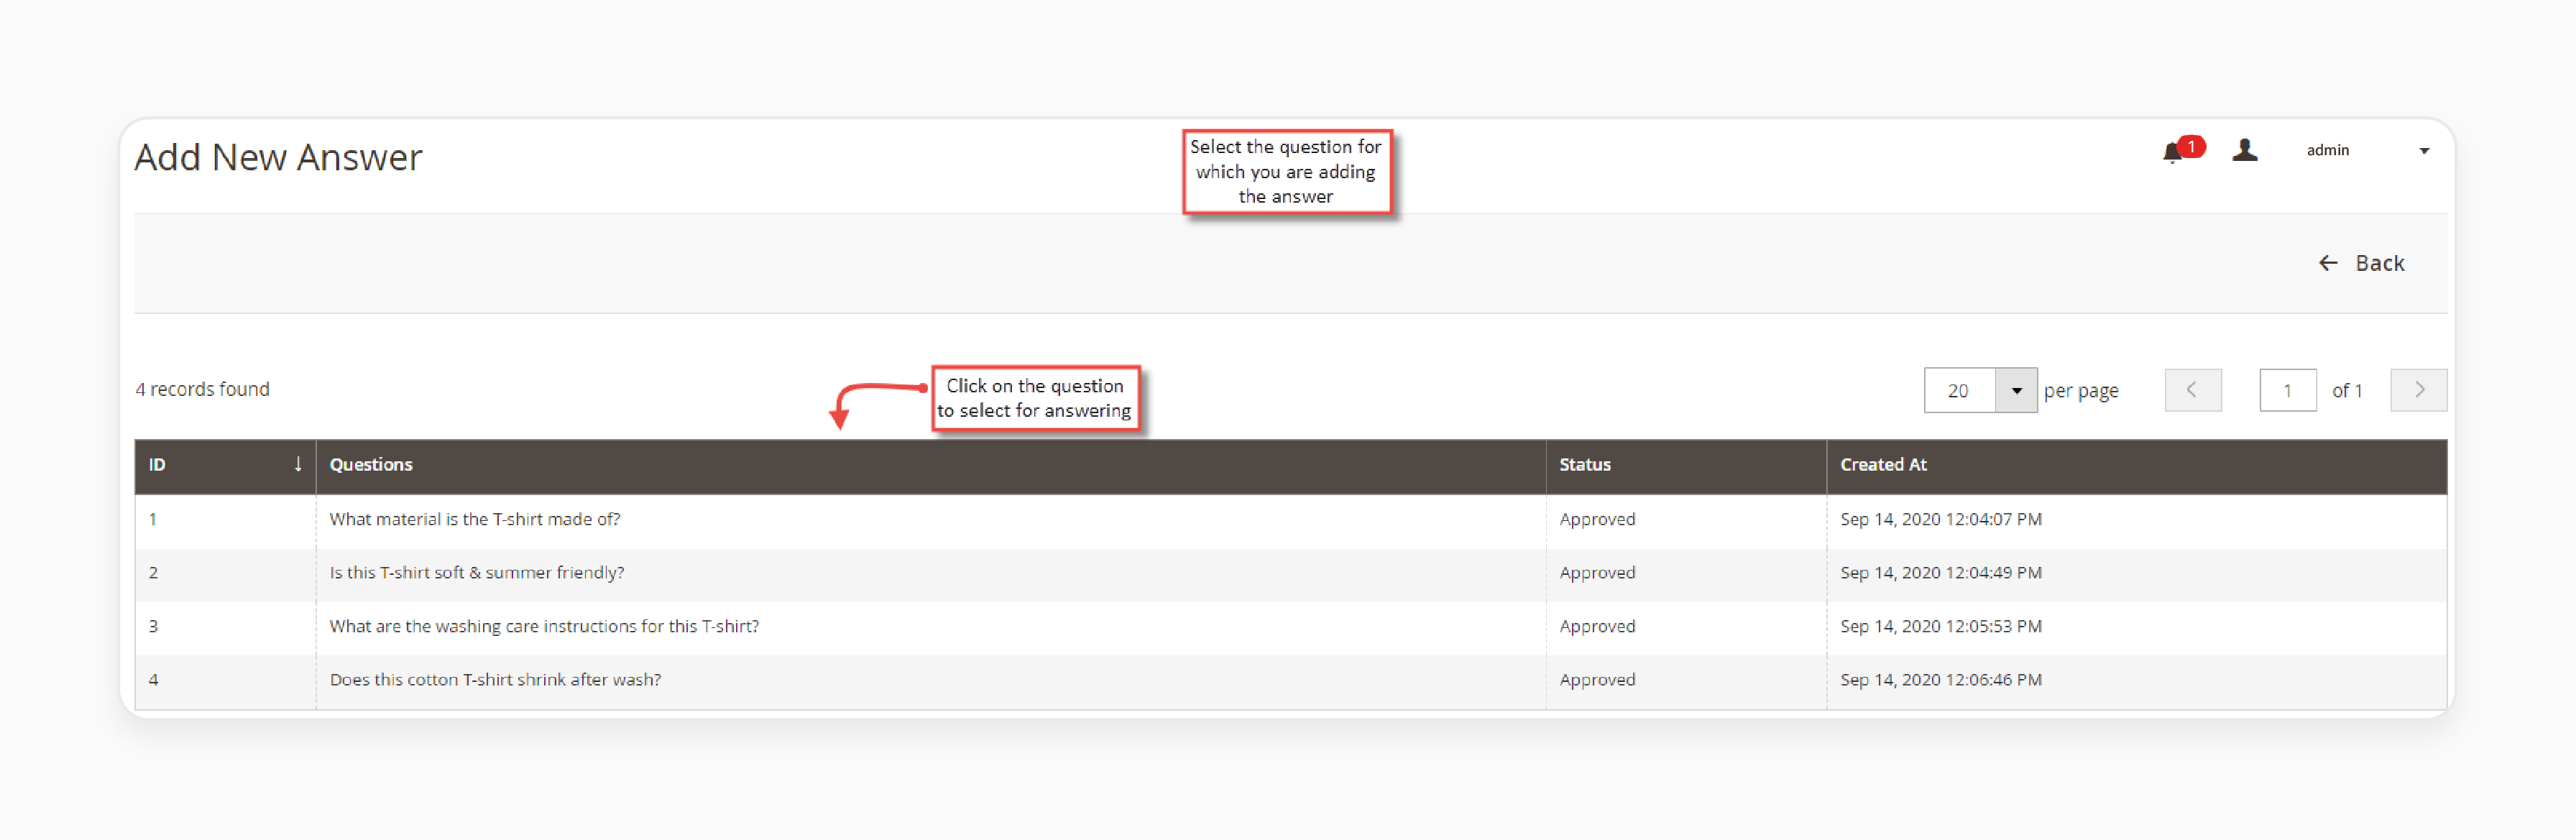
Task: Click Approved status for washing care question
Action: [1597, 626]
